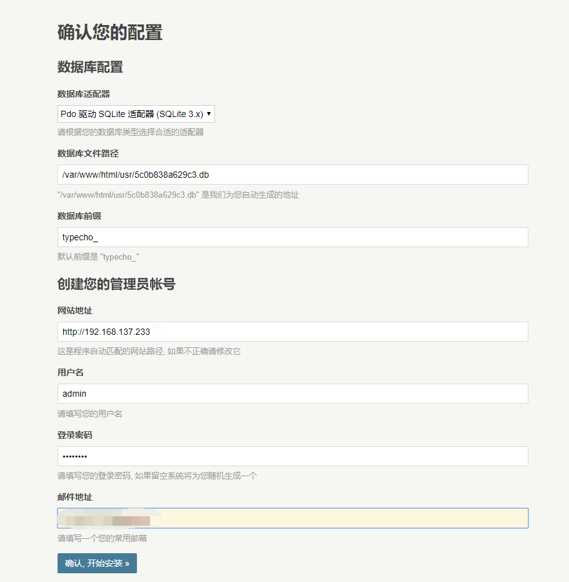Click the 数据库适配器 label

tap(84, 94)
